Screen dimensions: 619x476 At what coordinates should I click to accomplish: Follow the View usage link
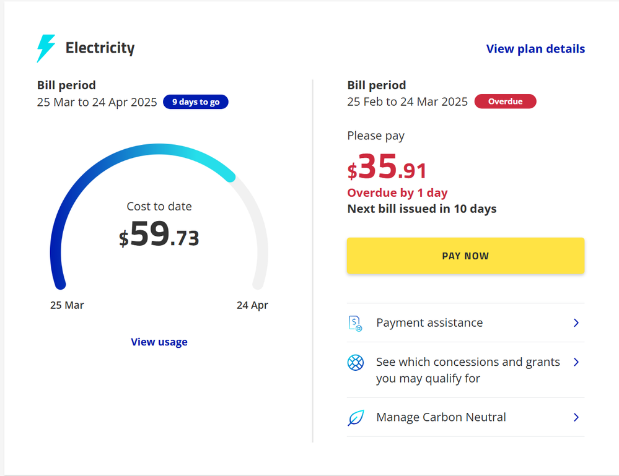(159, 342)
